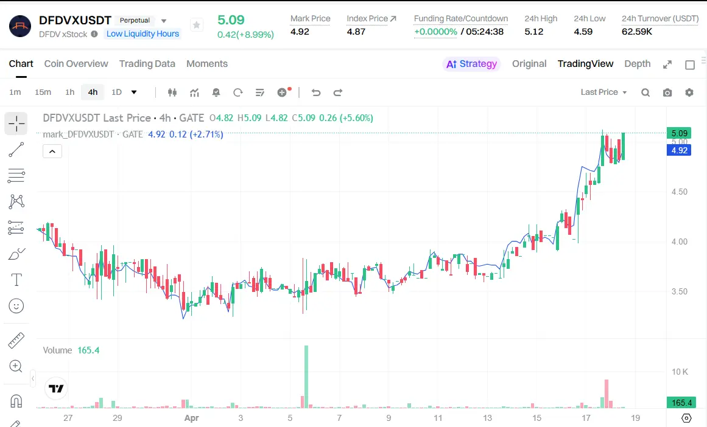This screenshot has height=427, width=707.
Task: Select the ruler measure tool
Action: [16, 341]
